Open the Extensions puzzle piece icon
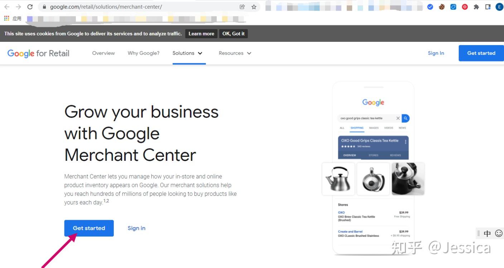 click(476, 6)
